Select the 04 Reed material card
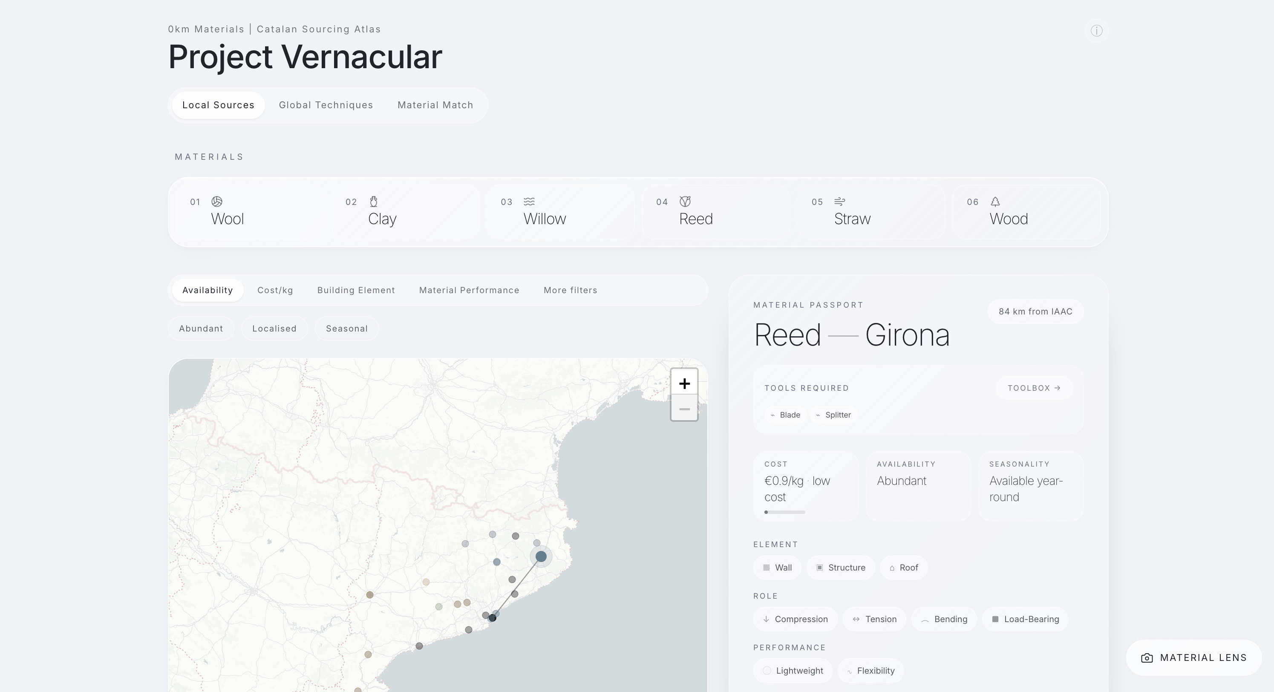 716,212
